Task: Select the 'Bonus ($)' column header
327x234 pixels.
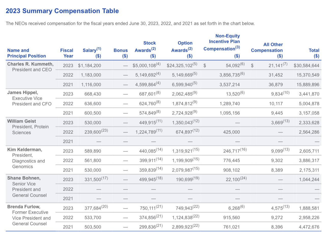Action: (x=121, y=53)
